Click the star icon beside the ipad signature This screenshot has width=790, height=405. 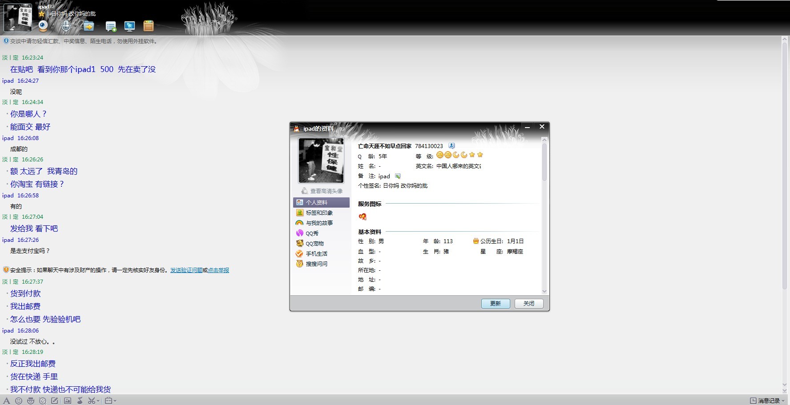(42, 14)
